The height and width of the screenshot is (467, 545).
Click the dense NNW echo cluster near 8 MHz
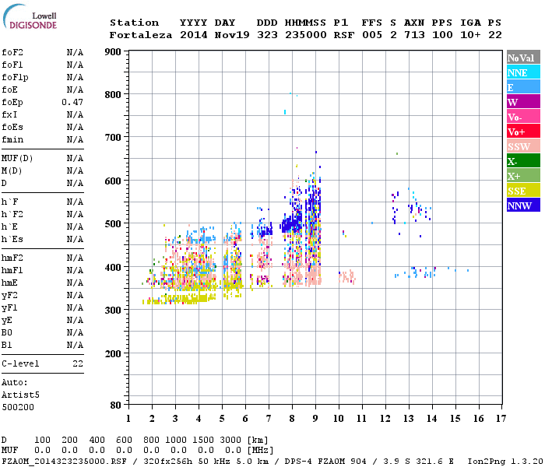tap(291, 225)
